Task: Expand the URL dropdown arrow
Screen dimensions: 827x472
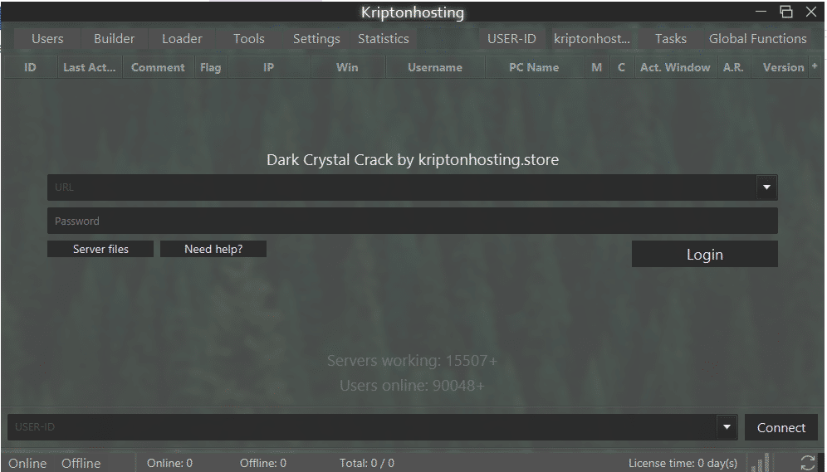Action: [766, 187]
